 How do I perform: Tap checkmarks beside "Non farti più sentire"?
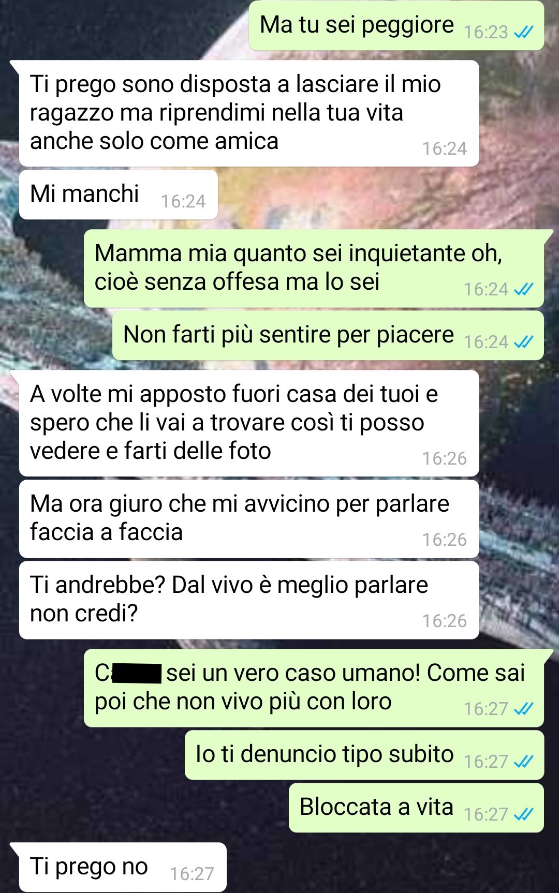[x=523, y=342]
